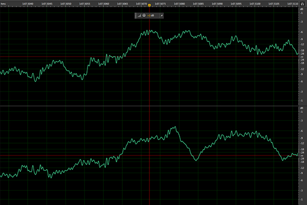Click the -1 label at top of upper channel scale
Image resolution: width=307 pixels, height=205 pixels.
click(302, 12)
